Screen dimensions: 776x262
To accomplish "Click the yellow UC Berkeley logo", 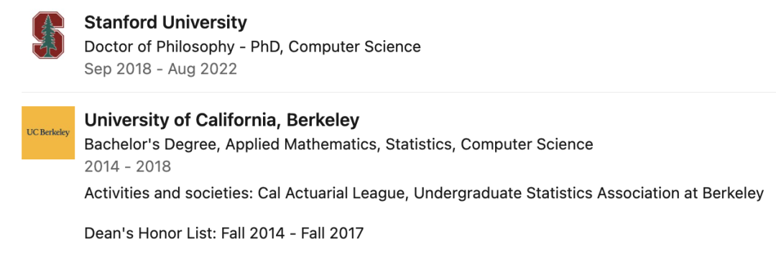I will 48,133.
